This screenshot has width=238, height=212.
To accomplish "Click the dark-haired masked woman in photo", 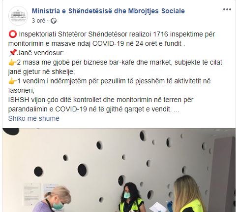I will tap(131, 197).
